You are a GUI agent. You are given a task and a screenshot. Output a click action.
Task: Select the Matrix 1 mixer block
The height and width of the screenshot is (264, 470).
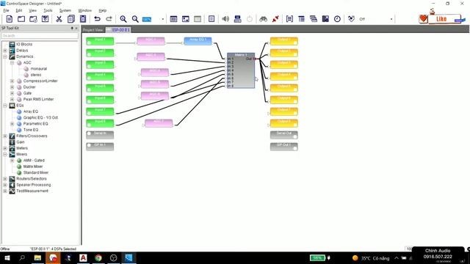coord(241,70)
